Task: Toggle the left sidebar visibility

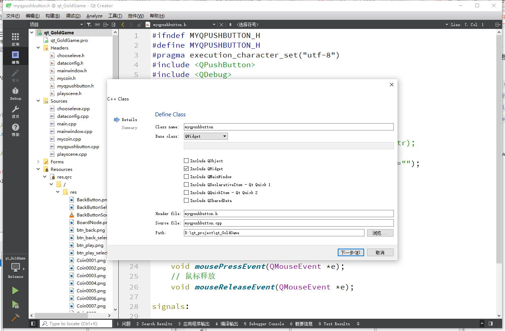Action: [33, 324]
